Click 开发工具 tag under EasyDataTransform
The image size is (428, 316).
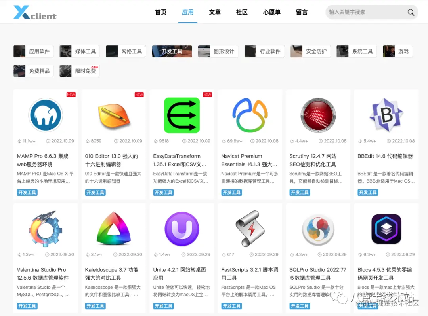point(164,192)
